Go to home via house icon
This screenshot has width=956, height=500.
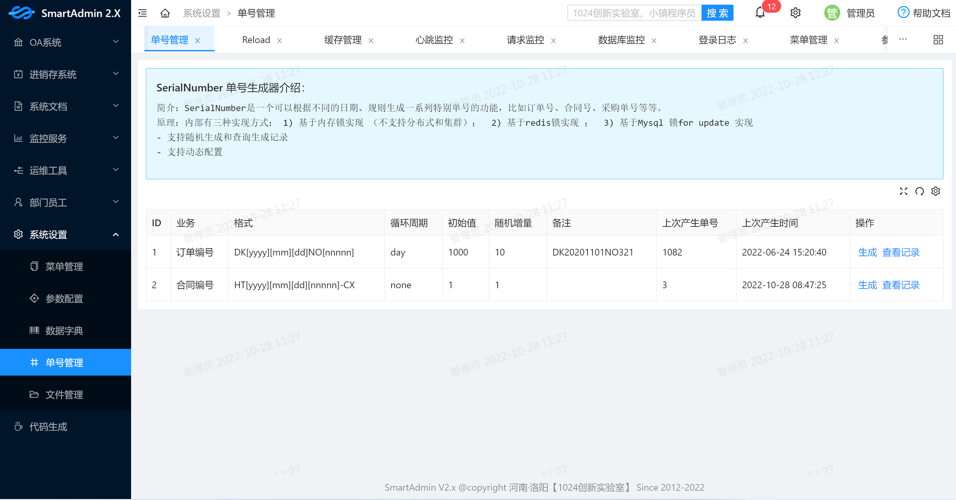(x=165, y=13)
